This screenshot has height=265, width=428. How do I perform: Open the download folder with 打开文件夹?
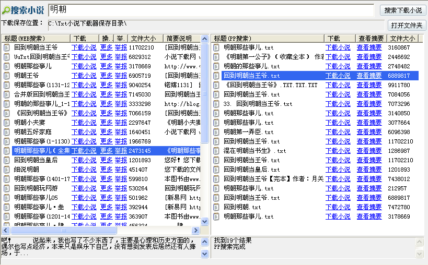coord(407,25)
